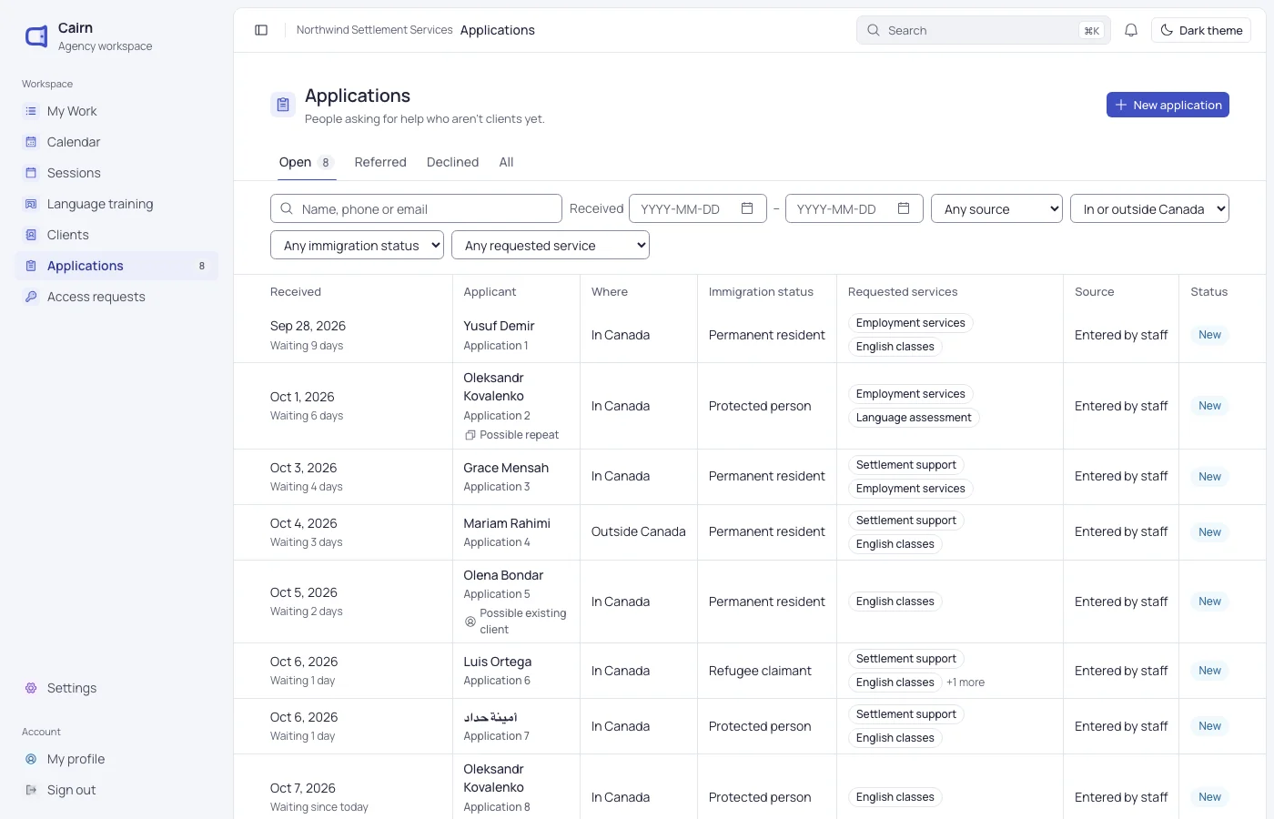Click the Outside Canada cell
The width and height of the screenshot is (1274, 819).
[638, 531]
